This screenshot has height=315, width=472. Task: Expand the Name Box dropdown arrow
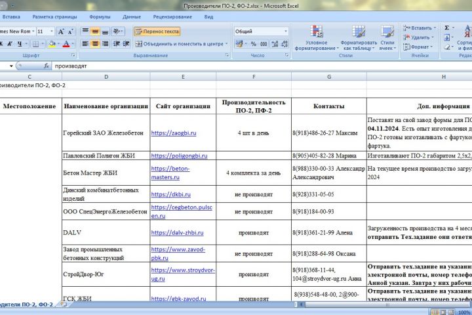tap(11, 66)
